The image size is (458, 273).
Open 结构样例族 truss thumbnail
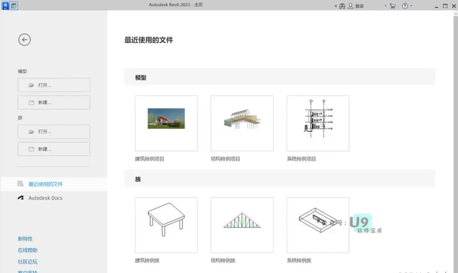(x=242, y=225)
